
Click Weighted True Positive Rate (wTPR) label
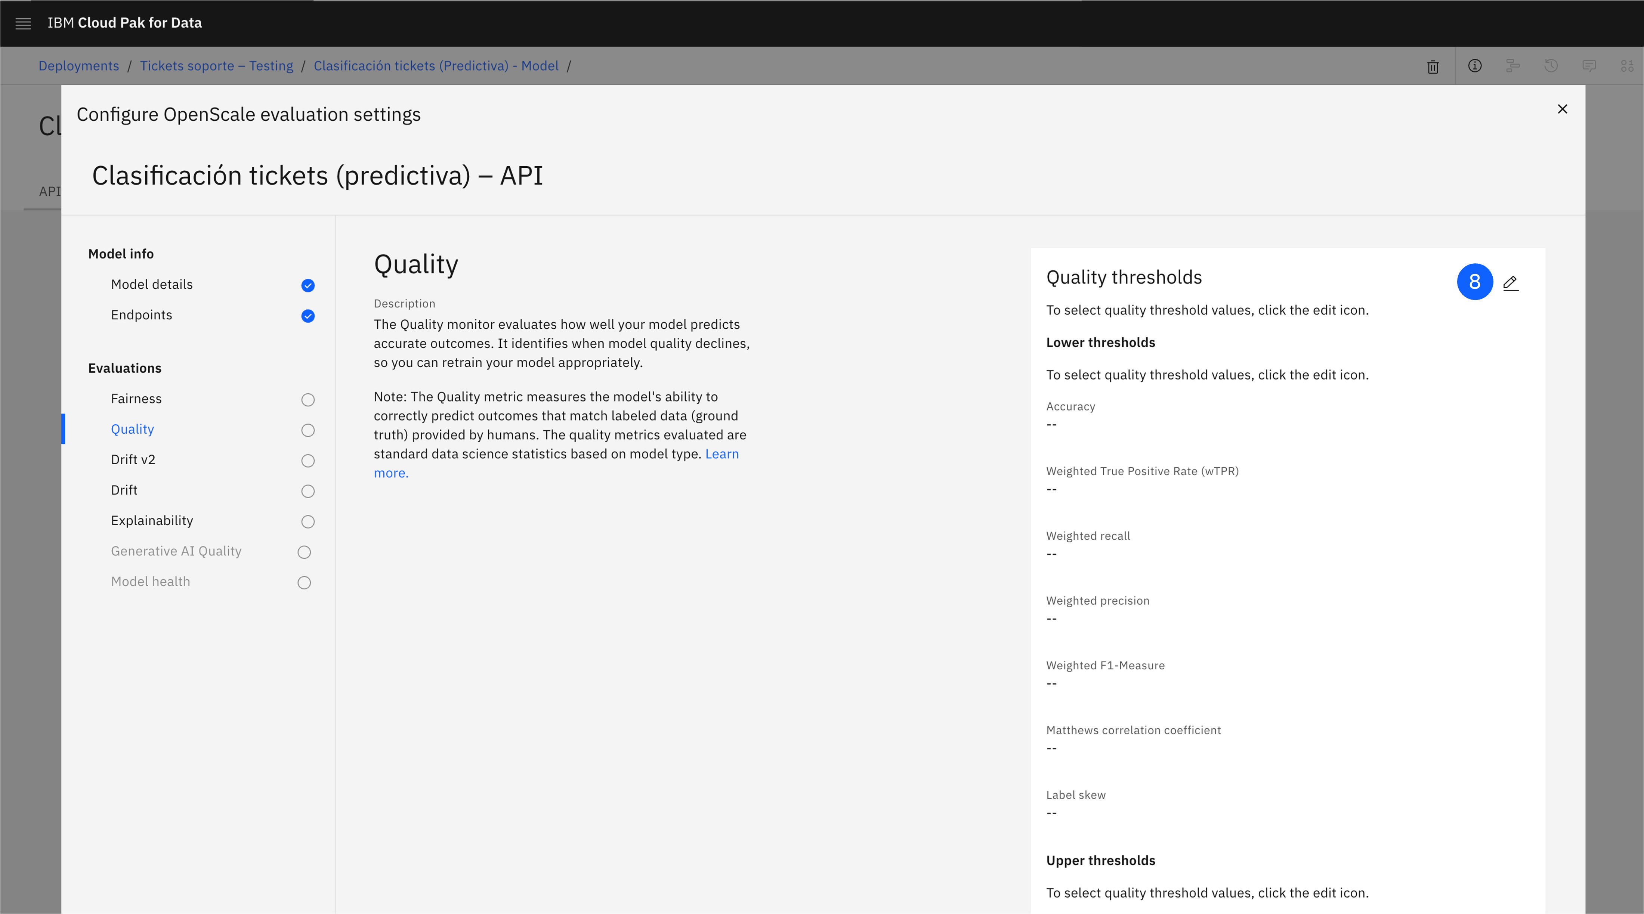(x=1142, y=471)
